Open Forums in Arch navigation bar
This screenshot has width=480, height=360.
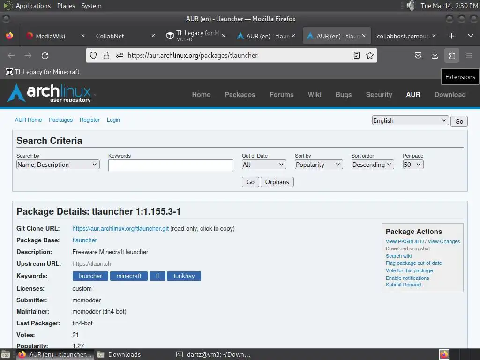(x=281, y=95)
